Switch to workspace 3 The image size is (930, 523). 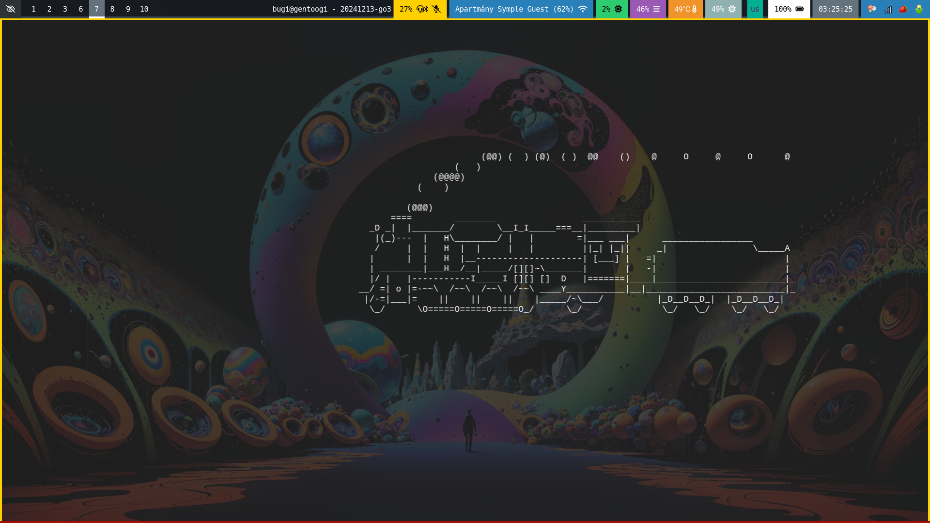[65, 9]
